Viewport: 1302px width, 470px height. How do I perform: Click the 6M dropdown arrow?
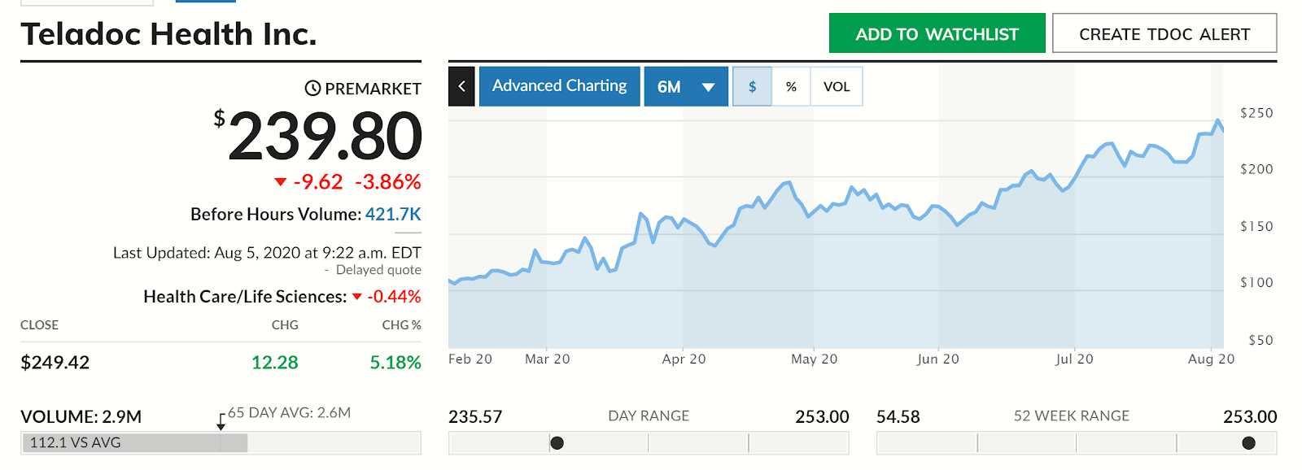pyautogui.click(x=708, y=87)
